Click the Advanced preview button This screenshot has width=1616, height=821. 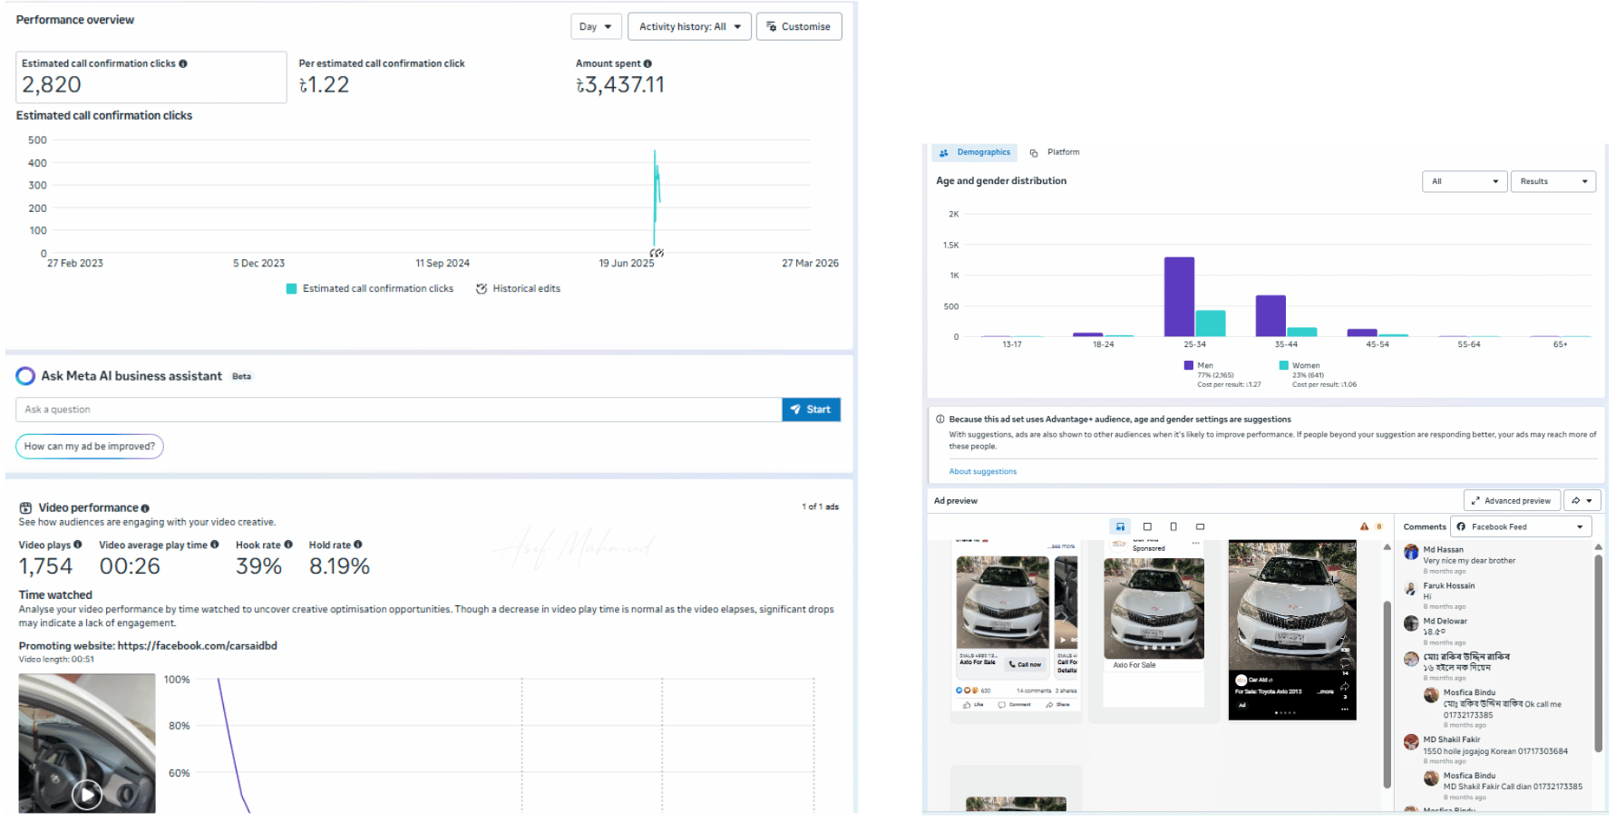[1511, 500]
